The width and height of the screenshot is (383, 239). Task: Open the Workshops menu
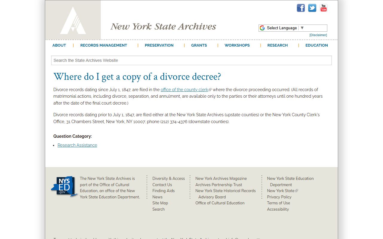237,45
